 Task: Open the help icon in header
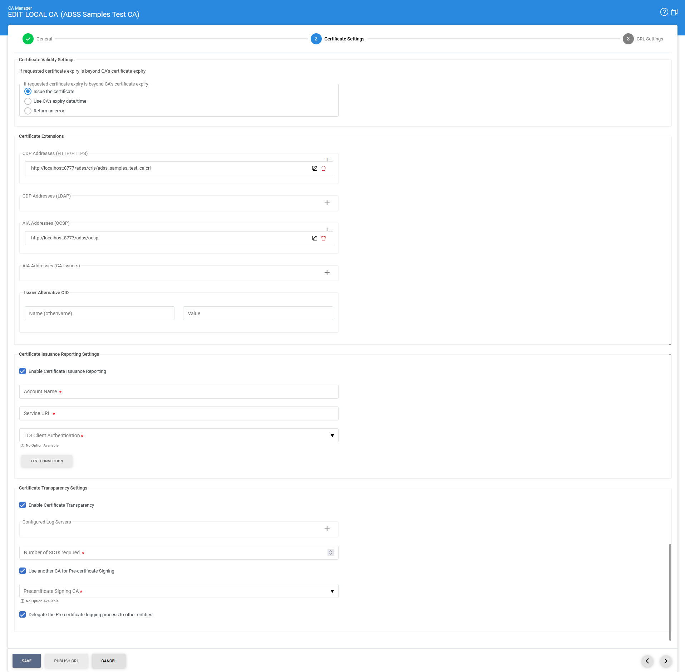(x=664, y=12)
